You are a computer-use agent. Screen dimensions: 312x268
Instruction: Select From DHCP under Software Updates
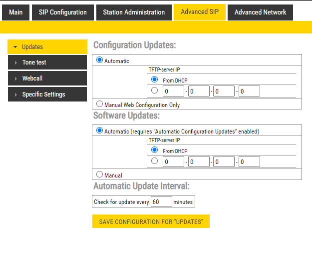pyautogui.click(x=154, y=150)
